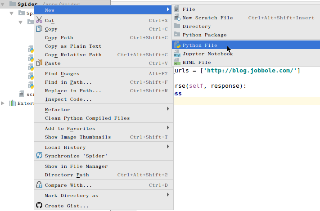
Task: Click the Jupyter Notebook file icon
Action: pyautogui.click(x=177, y=54)
